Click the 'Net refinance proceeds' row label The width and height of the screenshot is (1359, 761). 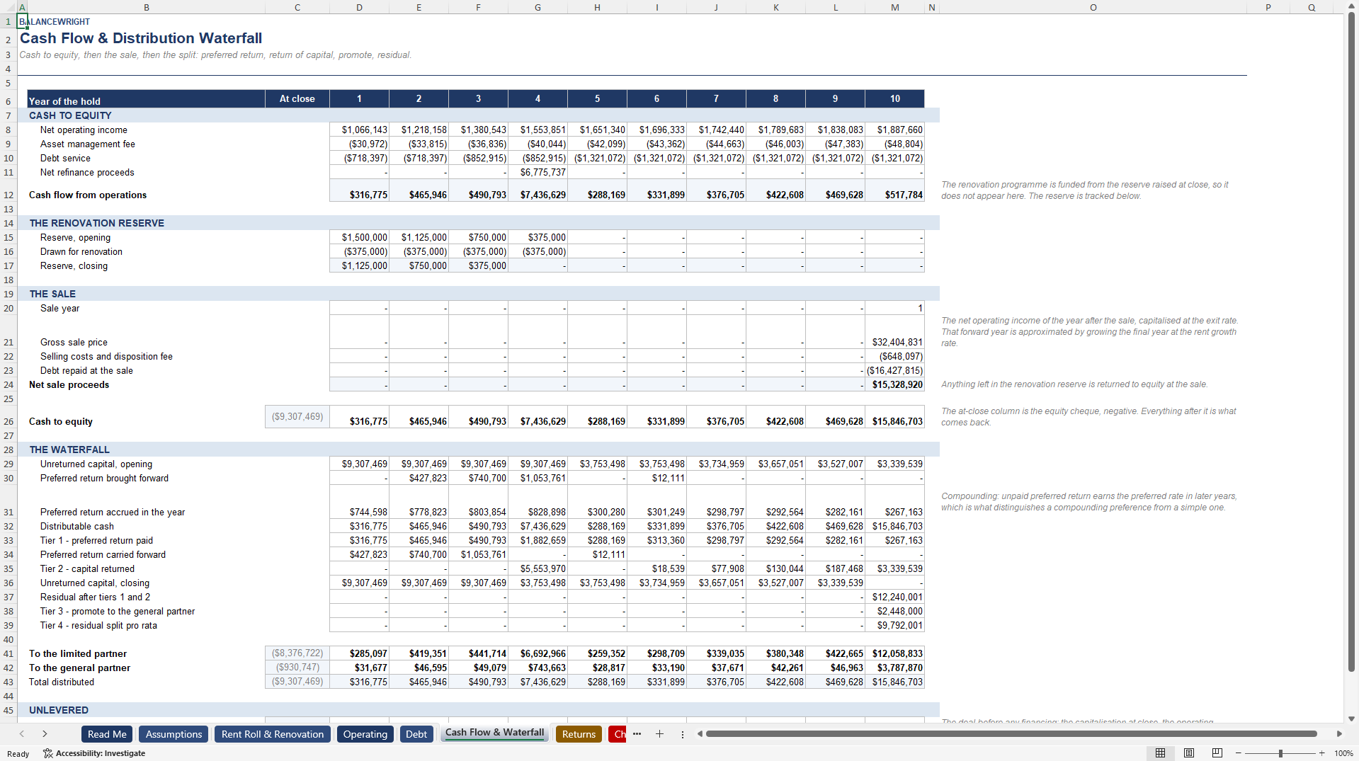87,172
